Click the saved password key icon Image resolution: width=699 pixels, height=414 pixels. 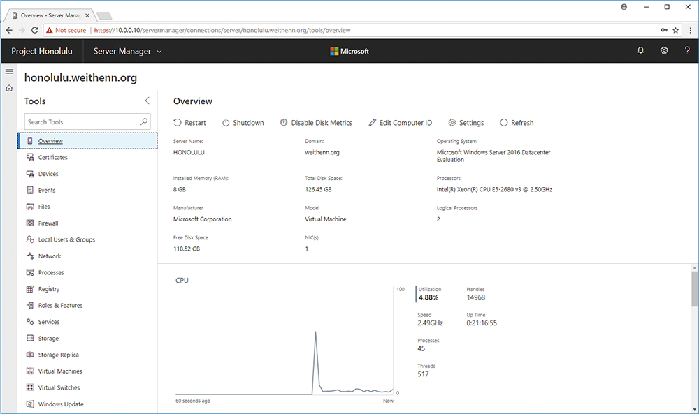(x=664, y=30)
